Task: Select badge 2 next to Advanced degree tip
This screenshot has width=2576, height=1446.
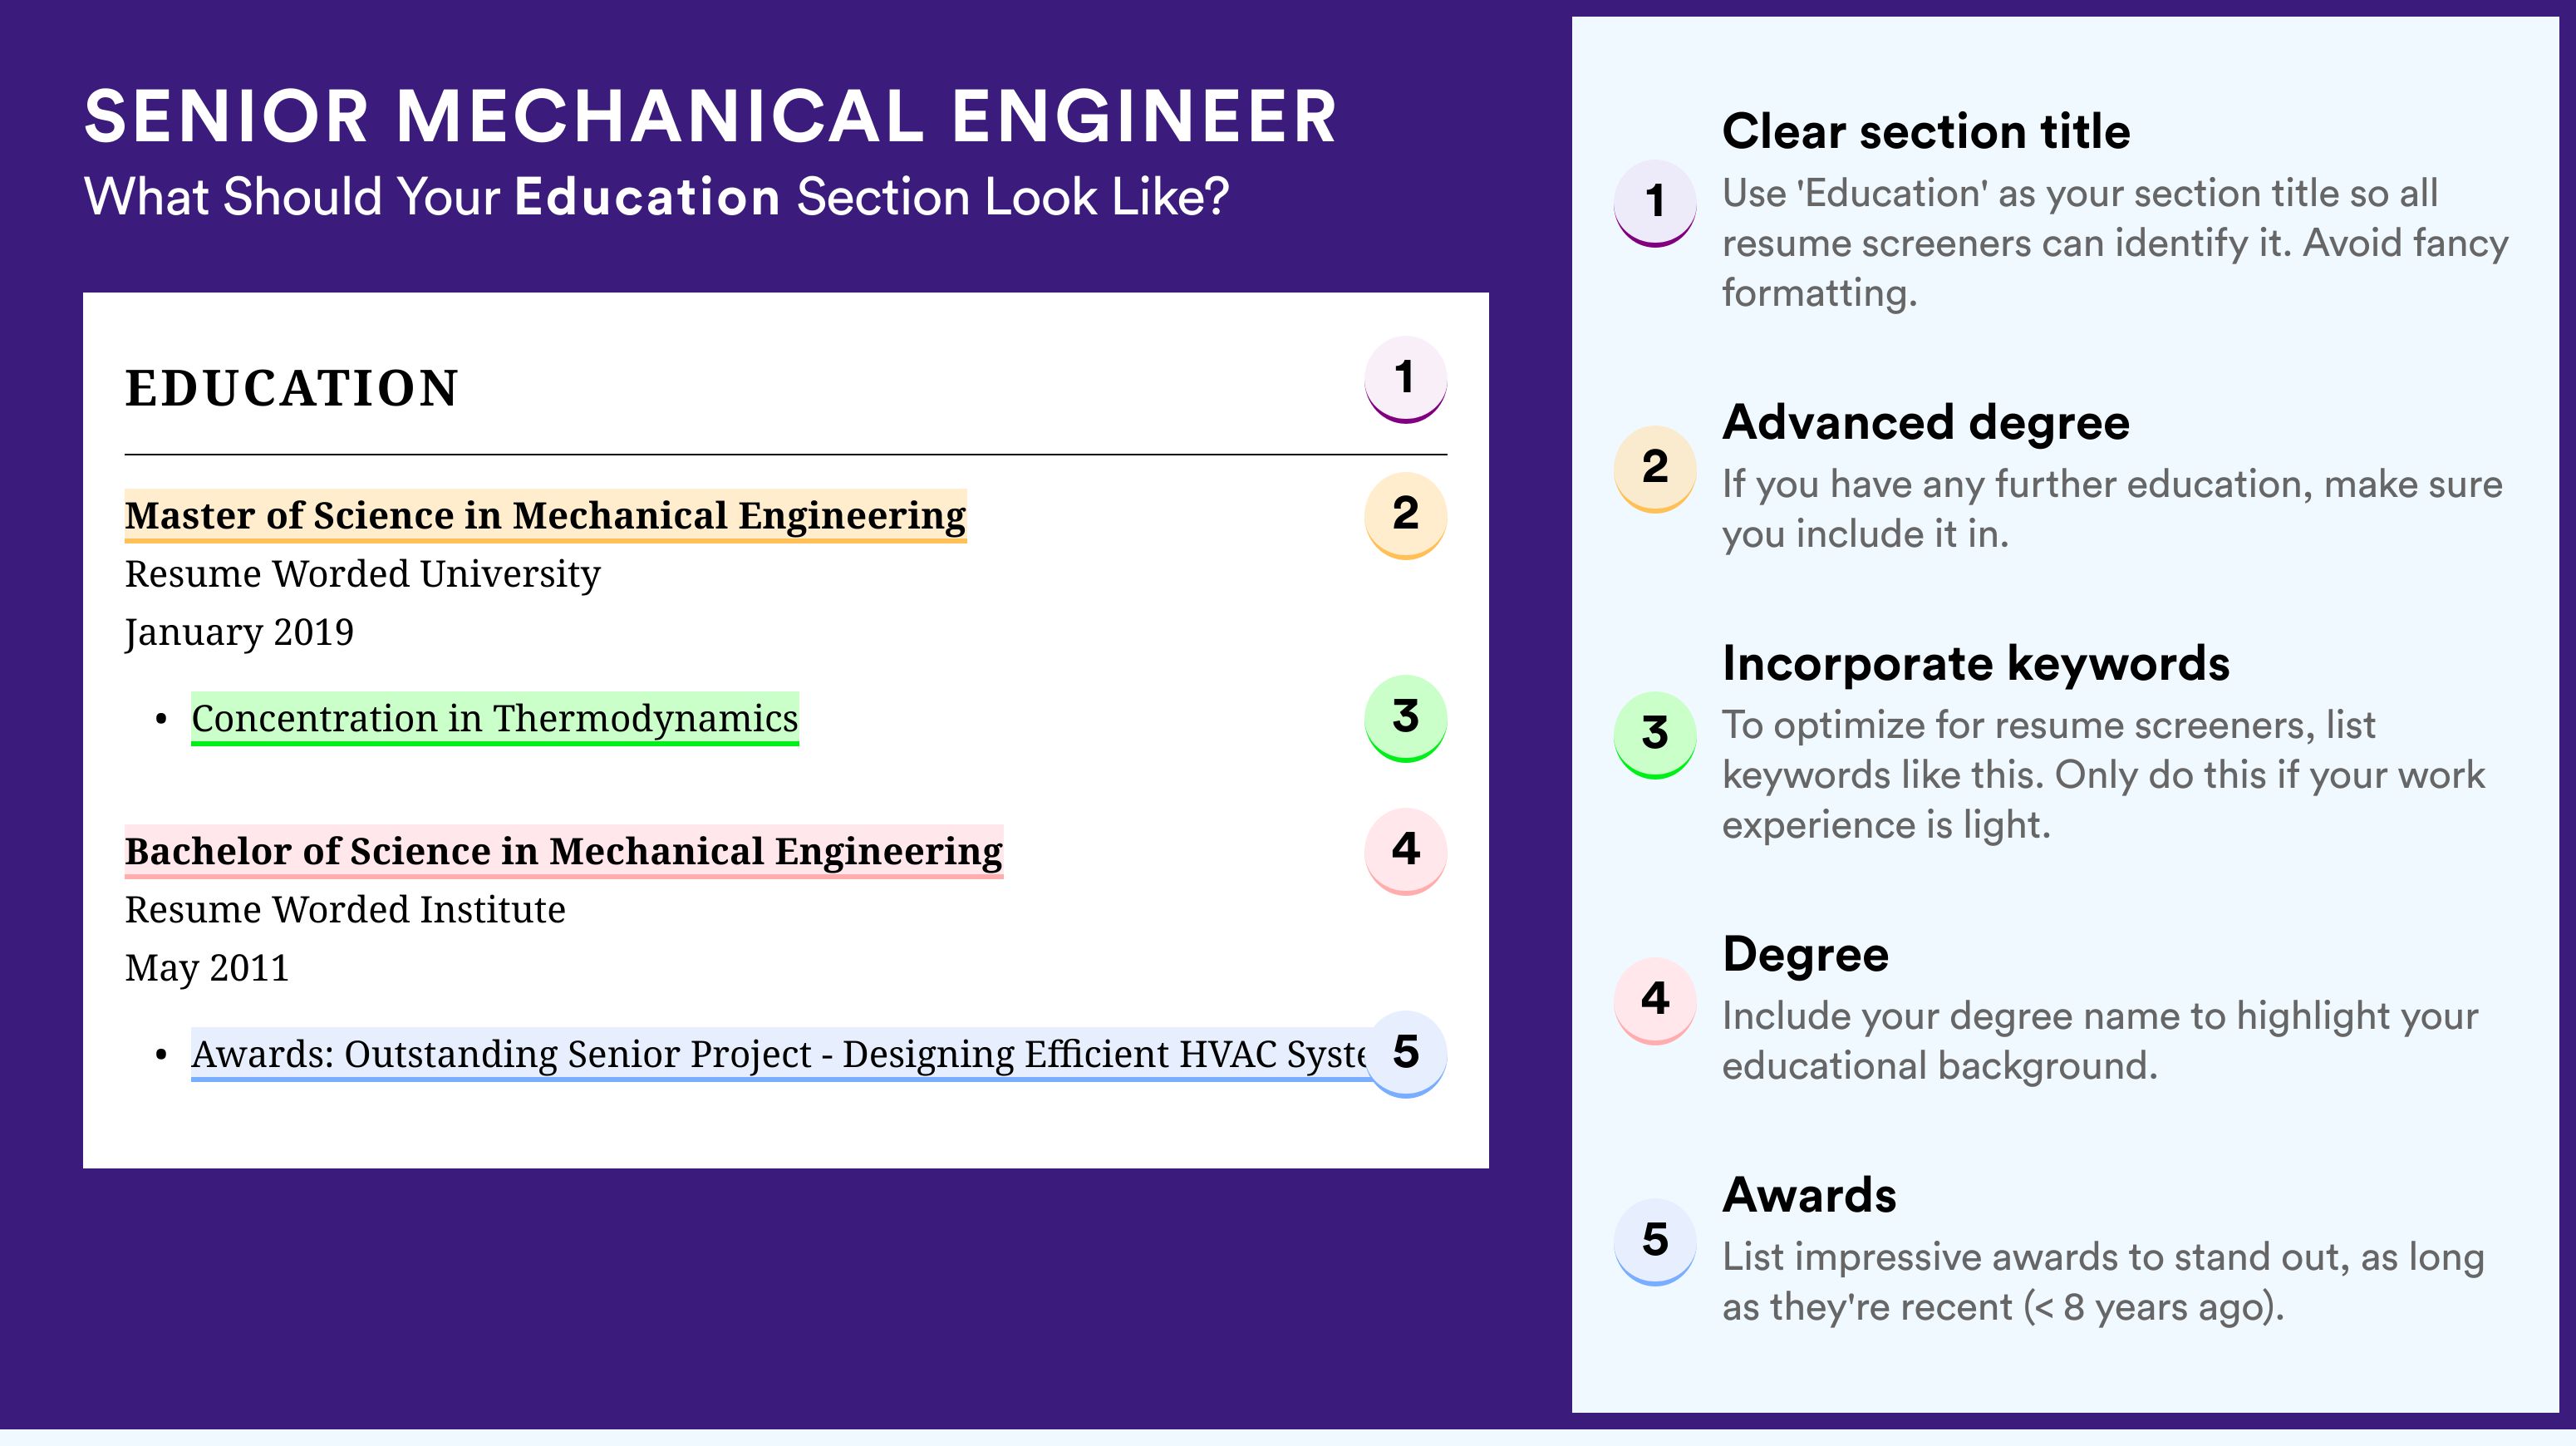Action: tap(1655, 468)
